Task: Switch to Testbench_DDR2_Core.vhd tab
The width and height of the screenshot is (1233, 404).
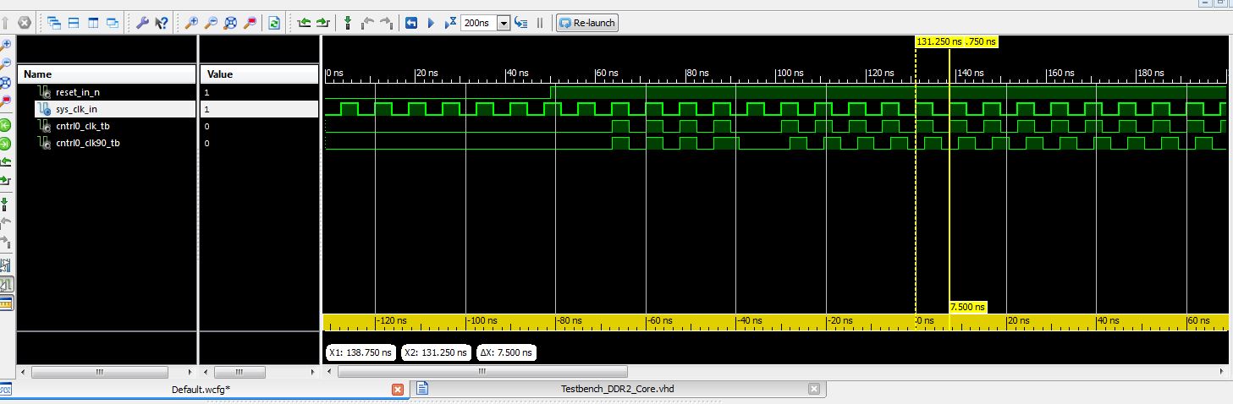Action: click(617, 389)
